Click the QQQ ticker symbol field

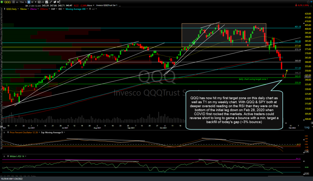(7, 2)
